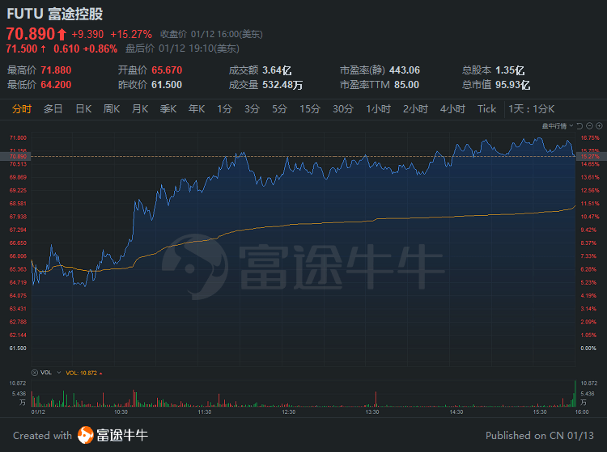Select the 2小时 interval tab
The width and height of the screenshot is (607, 452).
click(x=415, y=109)
